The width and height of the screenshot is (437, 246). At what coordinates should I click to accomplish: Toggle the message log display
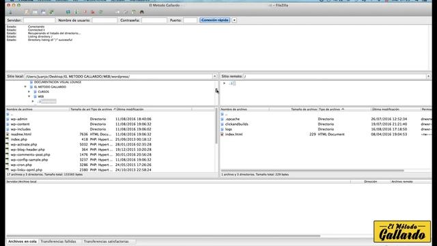click(27, 12)
